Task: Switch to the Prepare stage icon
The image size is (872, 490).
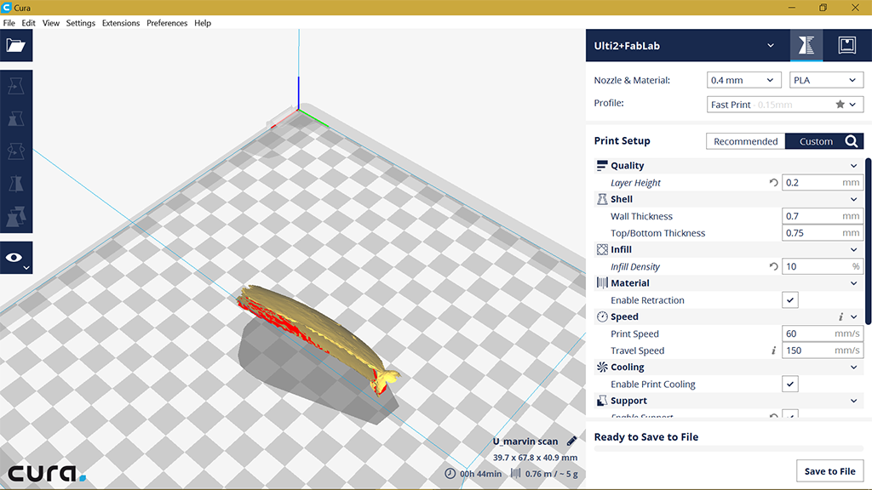Action: coord(806,45)
